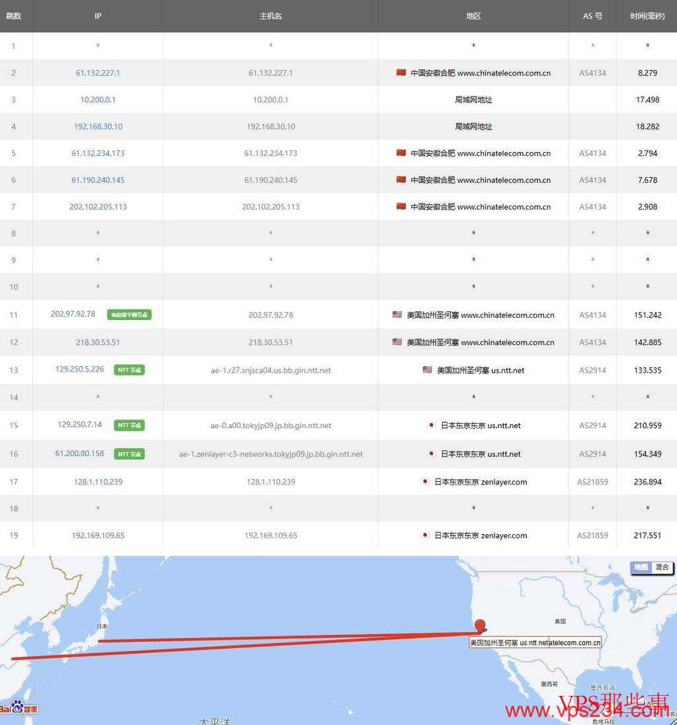
Task: Switch map to 混合 (hybrid) view
Action: (x=662, y=567)
